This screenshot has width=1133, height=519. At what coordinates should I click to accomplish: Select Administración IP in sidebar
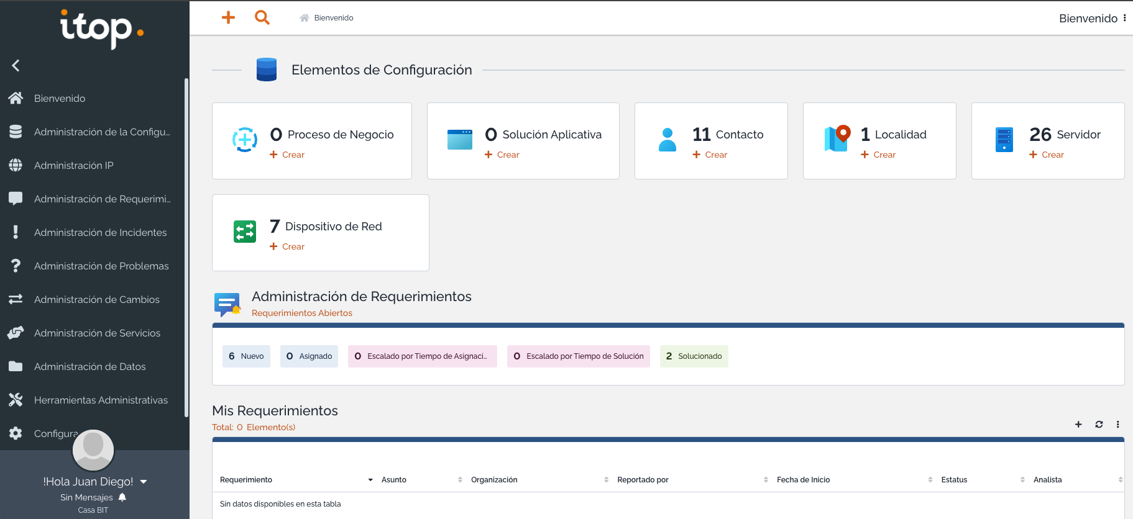73,165
